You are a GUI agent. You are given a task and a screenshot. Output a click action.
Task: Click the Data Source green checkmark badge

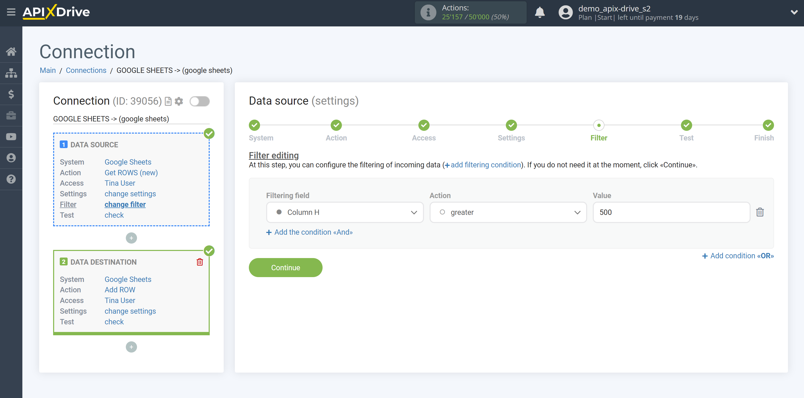209,134
